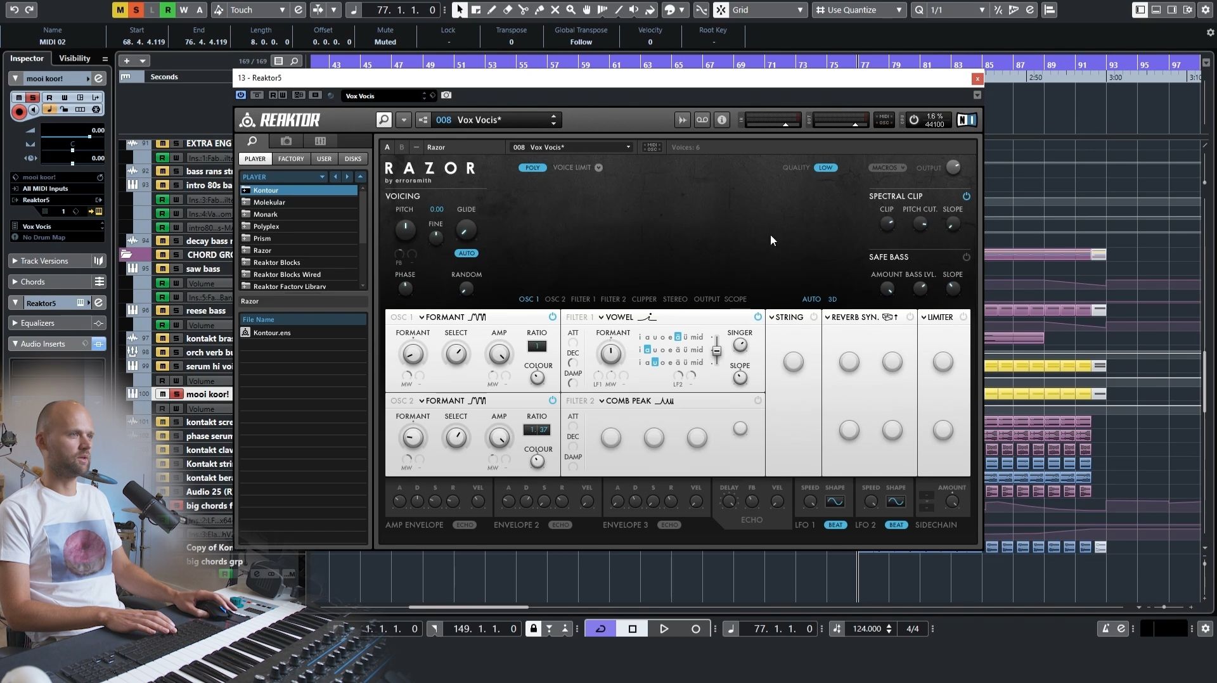The width and height of the screenshot is (1217, 683).
Task: Click the Reaktor search magnifier icon
Action: point(383,120)
